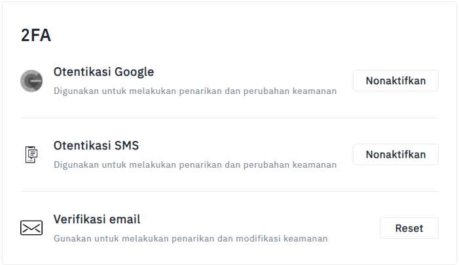Click the Otentikasi Google title
459x265 pixels.
[103, 72]
